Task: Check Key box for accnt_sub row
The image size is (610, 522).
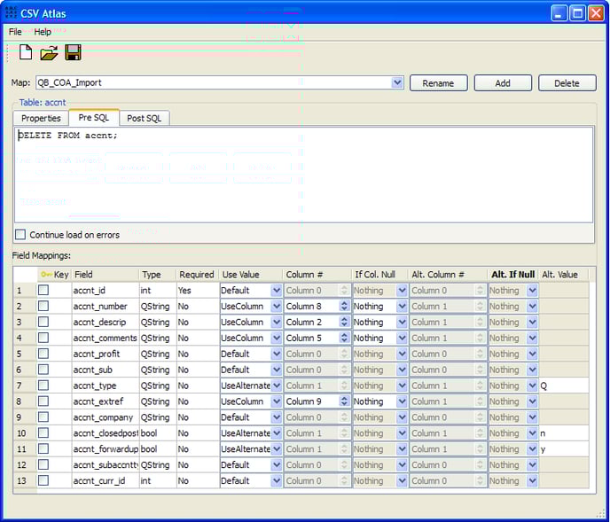Action: (x=43, y=370)
